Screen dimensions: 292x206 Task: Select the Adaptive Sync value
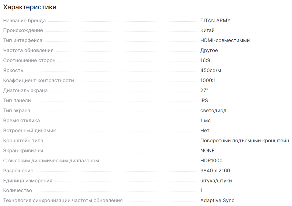click(217, 201)
